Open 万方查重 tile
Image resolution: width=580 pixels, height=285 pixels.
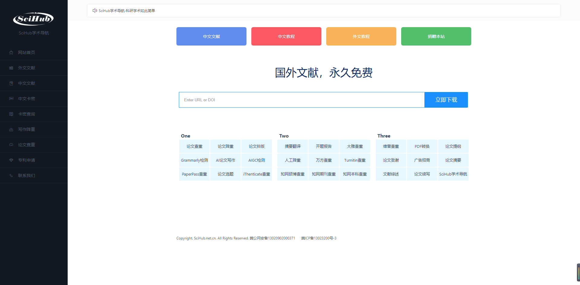point(324,160)
